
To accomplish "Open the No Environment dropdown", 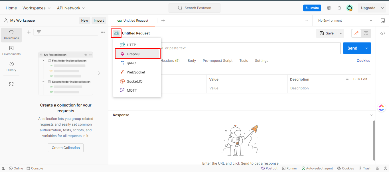I will (345, 21).
